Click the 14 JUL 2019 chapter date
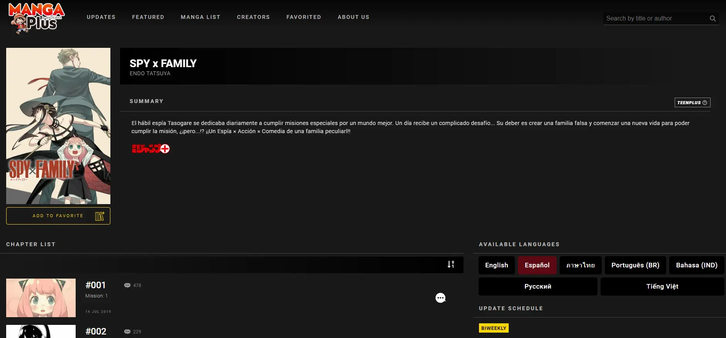The width and height of the screenshot is (726, 338). (x=98, y=312)
